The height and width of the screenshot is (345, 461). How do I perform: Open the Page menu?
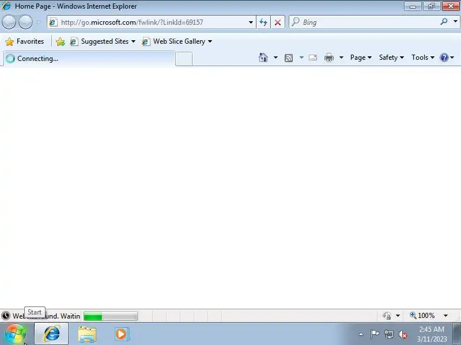(x=361, y=57)
